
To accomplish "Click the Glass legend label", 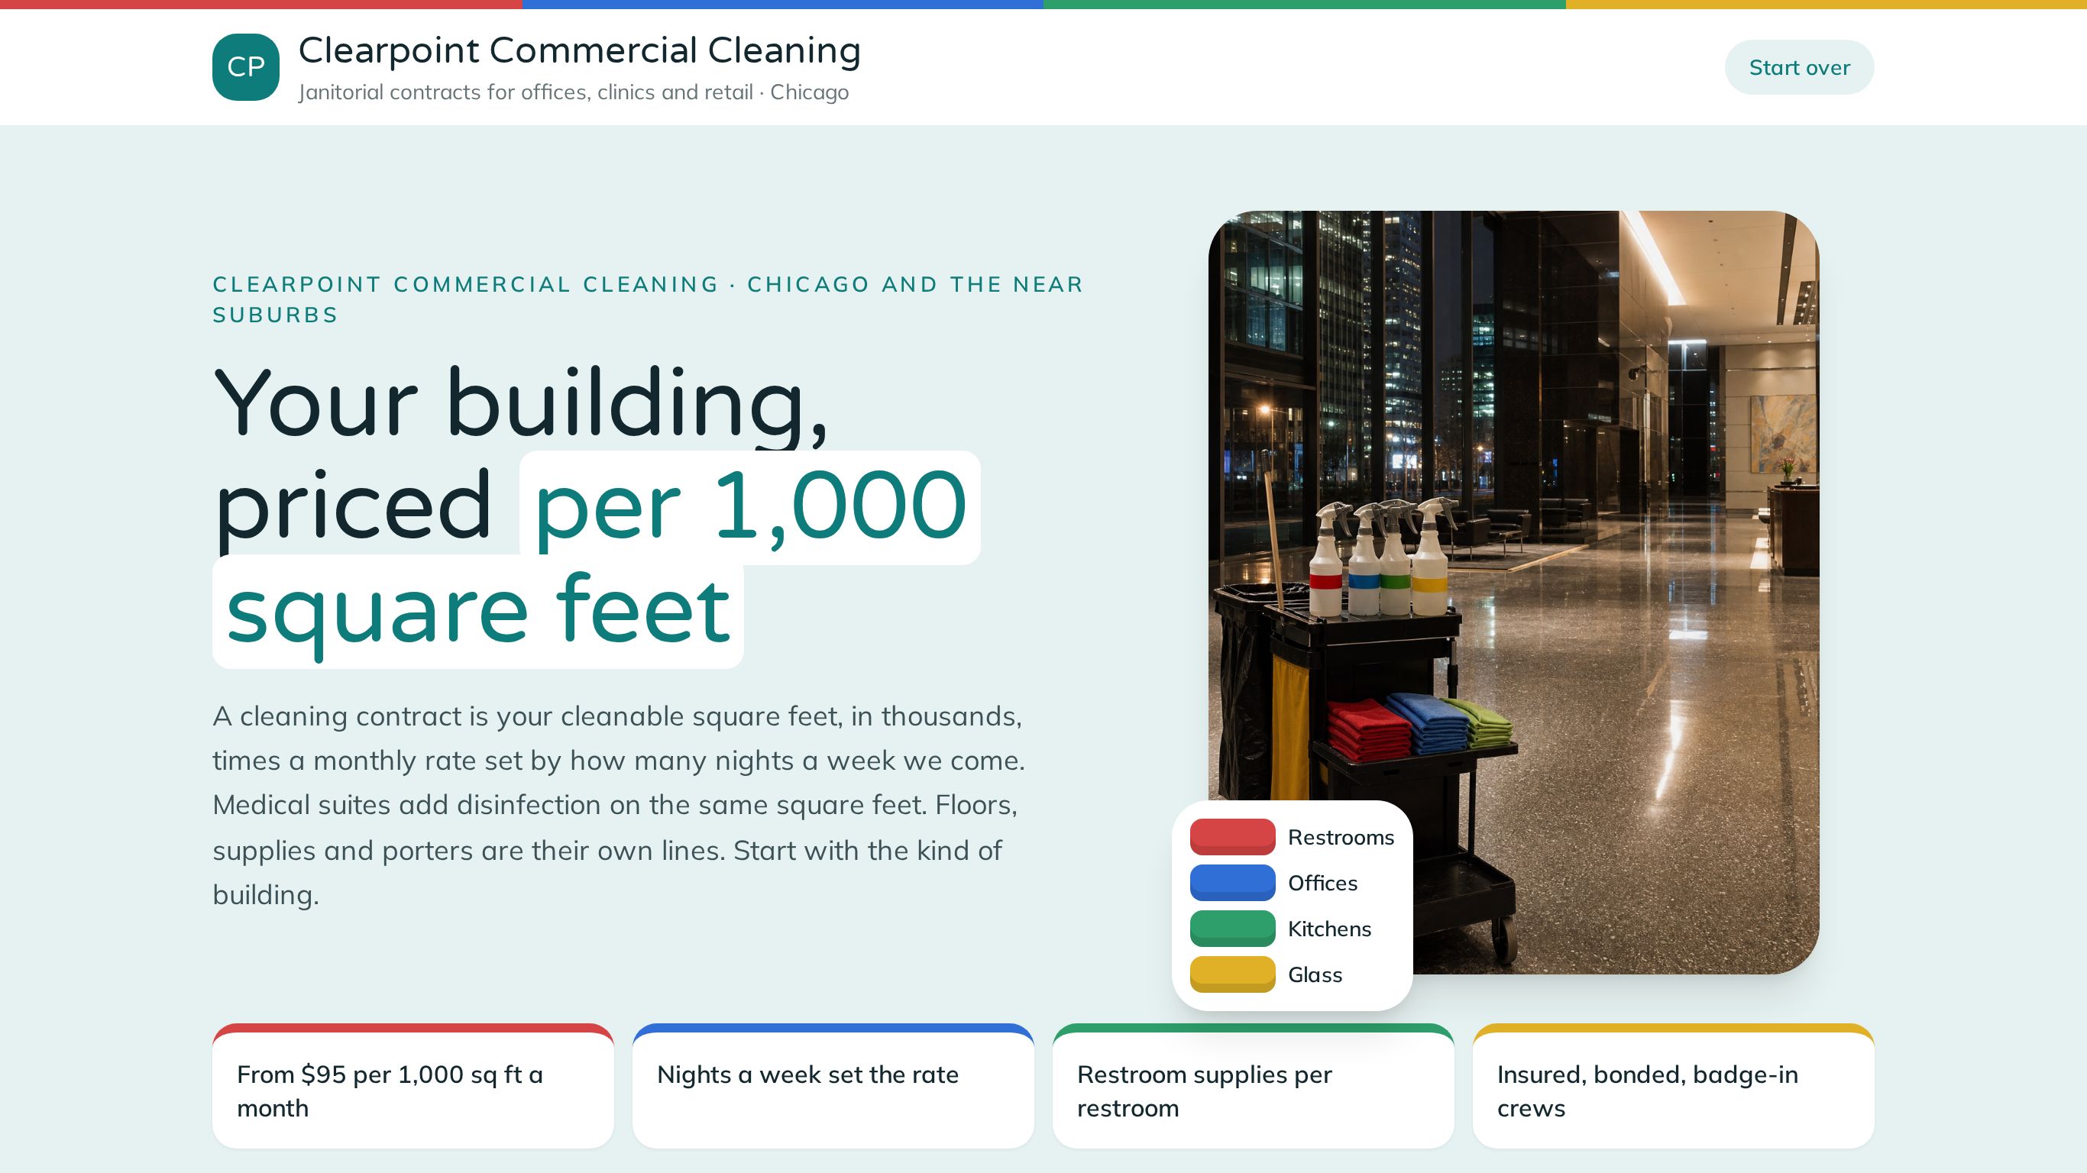I will click(1315, 974).
